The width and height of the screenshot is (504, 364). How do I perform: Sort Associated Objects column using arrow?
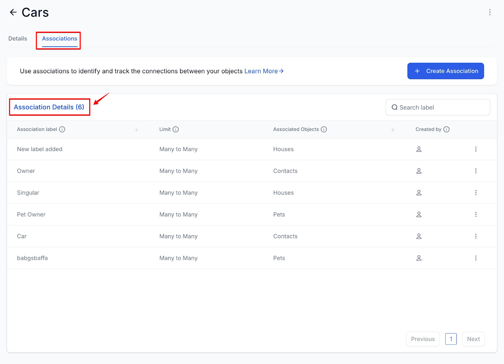(392, 129)
